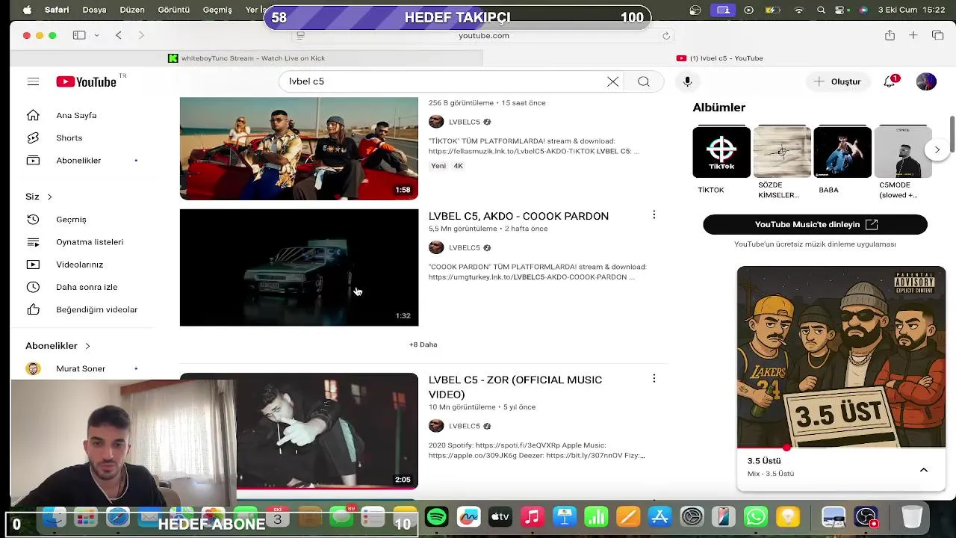
Task: Open more options for ZOR video
Action: tap(654, 379)
